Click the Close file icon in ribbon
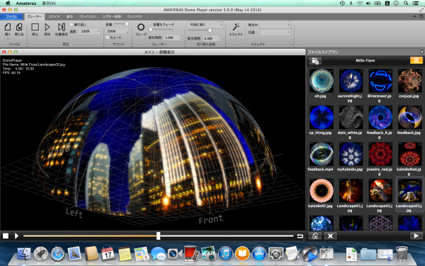Image resolution: width=425 pixels, height=266 pixels. (19, 27)
